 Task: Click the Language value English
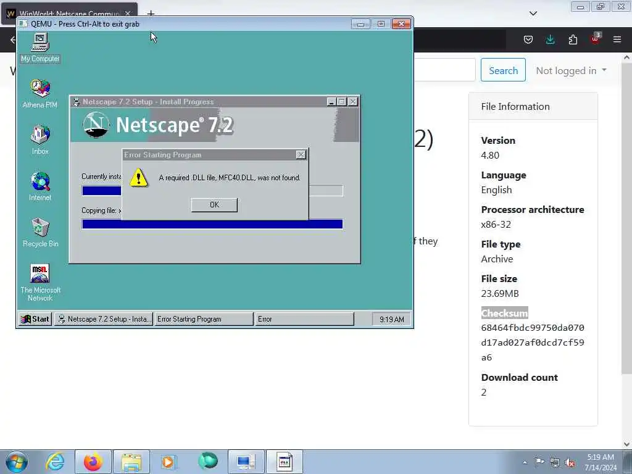[x=496, y=190]
